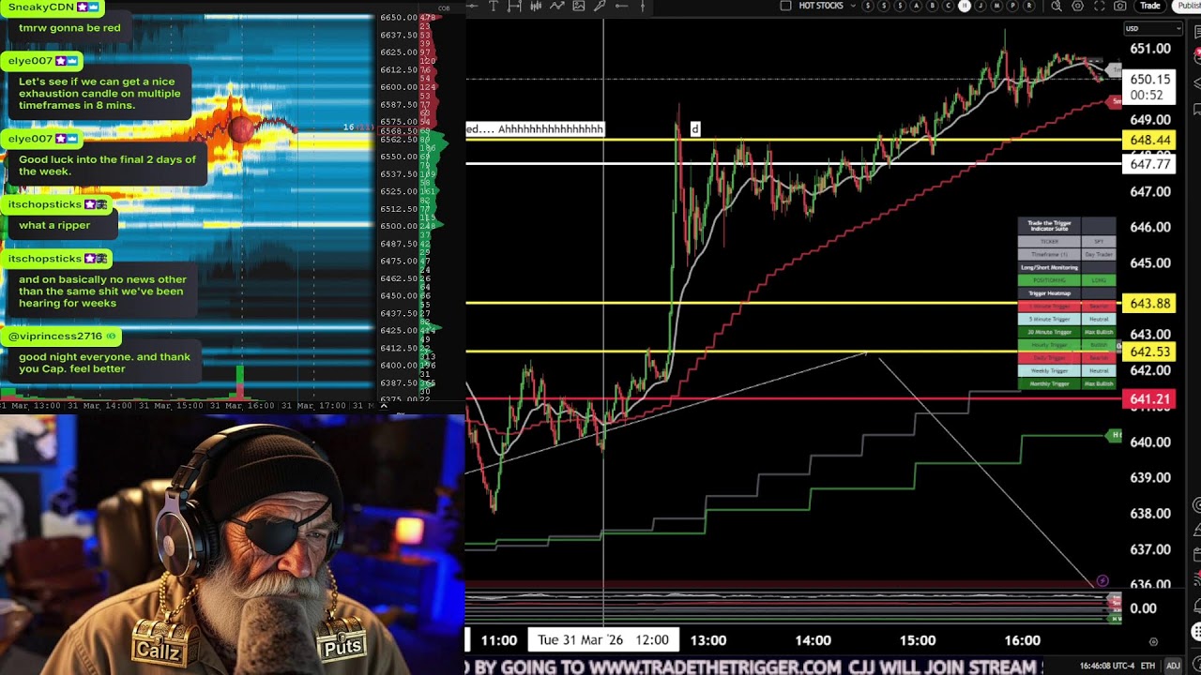Open the image insert tool icon
Viewport: 1201px width, 675px height.
[x=579, y=6]
